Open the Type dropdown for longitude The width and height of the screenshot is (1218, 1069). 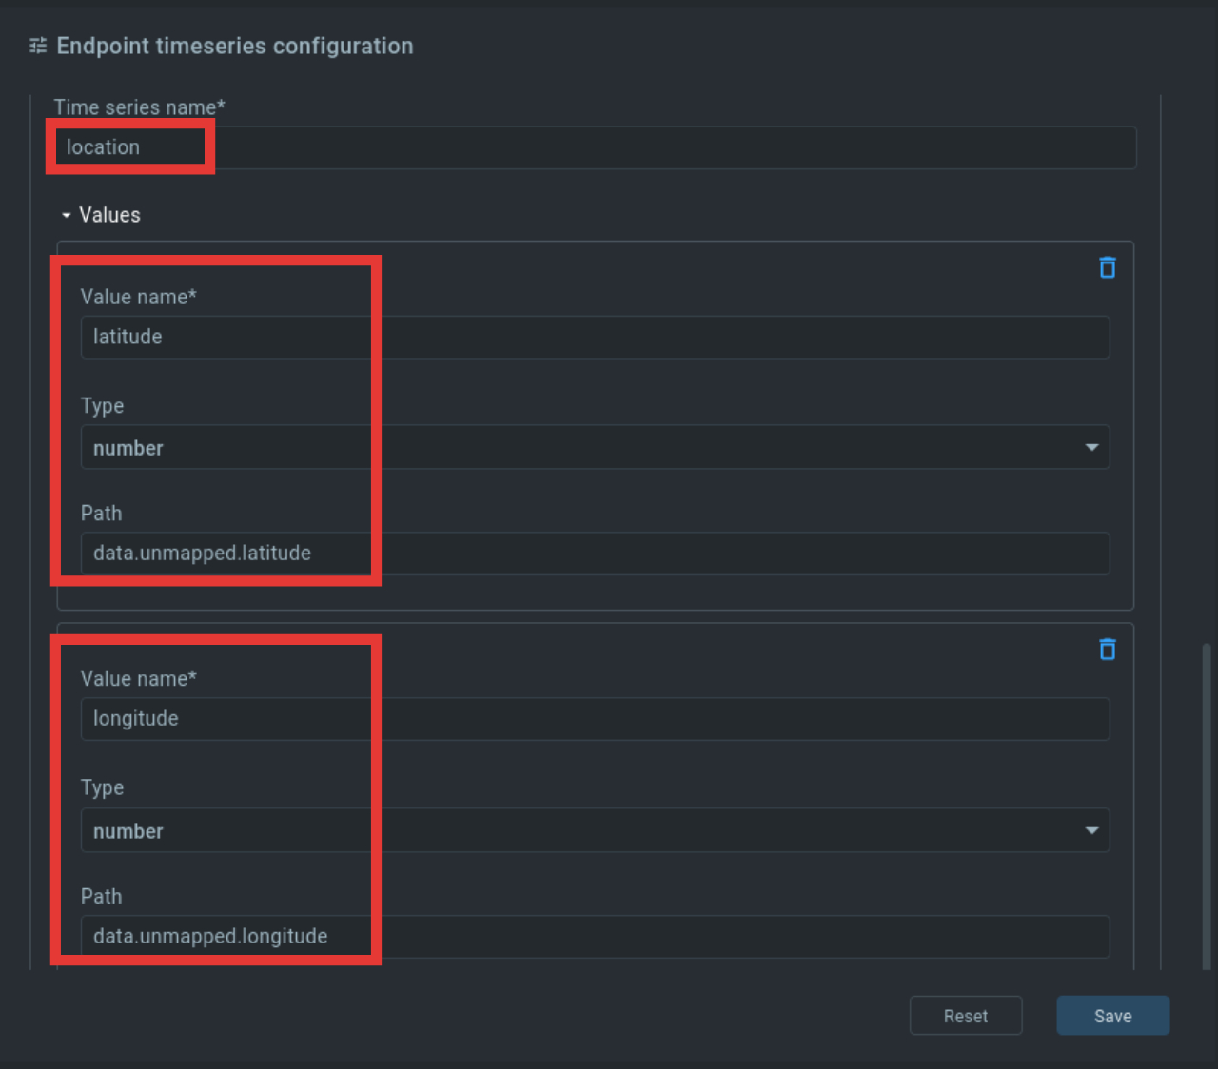[x=595, y=830]
